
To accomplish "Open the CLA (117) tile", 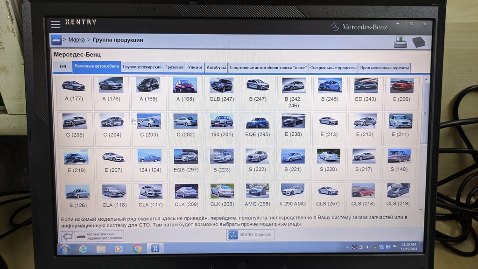I will [x=150, y=198].
